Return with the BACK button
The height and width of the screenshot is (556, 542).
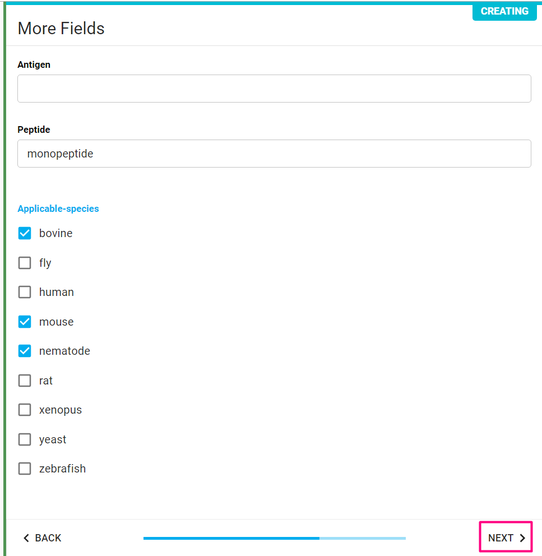pos(42,538)
